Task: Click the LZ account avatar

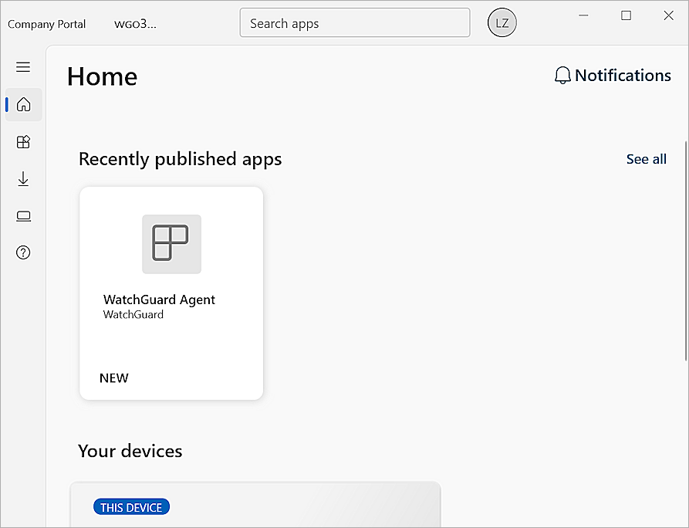Action: [x=502, y=22]
